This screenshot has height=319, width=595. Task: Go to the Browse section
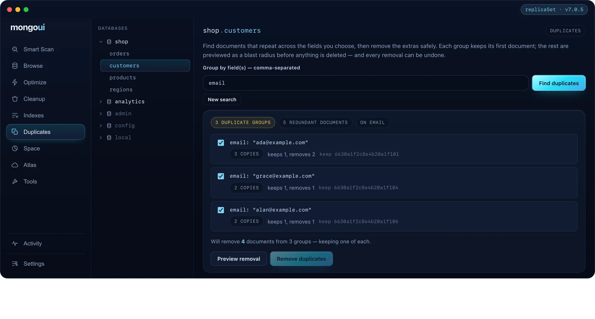[45, 66]
